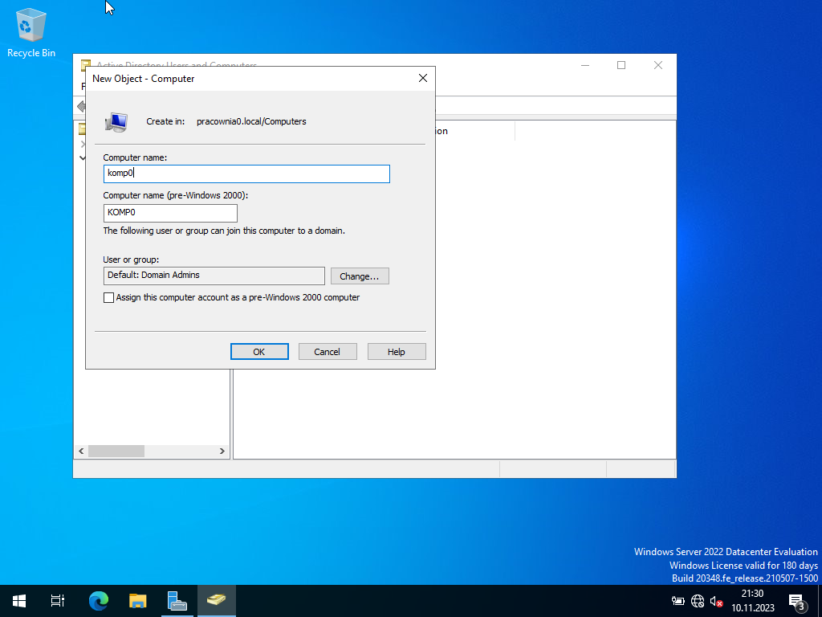Open File Explorer from the taskbar
The width and height of the screenshot is (822, 617).
[x=137, y=601]
